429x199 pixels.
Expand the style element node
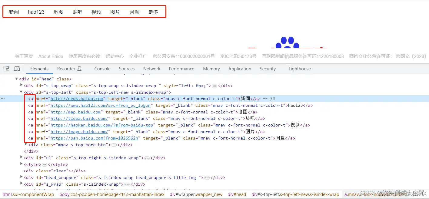click(21, 164)
